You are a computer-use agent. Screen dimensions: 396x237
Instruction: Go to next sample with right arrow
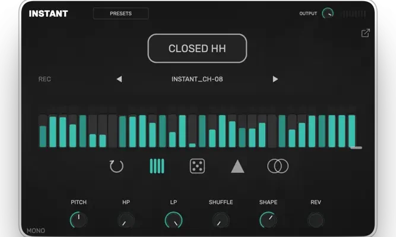(x=275, y=79)
